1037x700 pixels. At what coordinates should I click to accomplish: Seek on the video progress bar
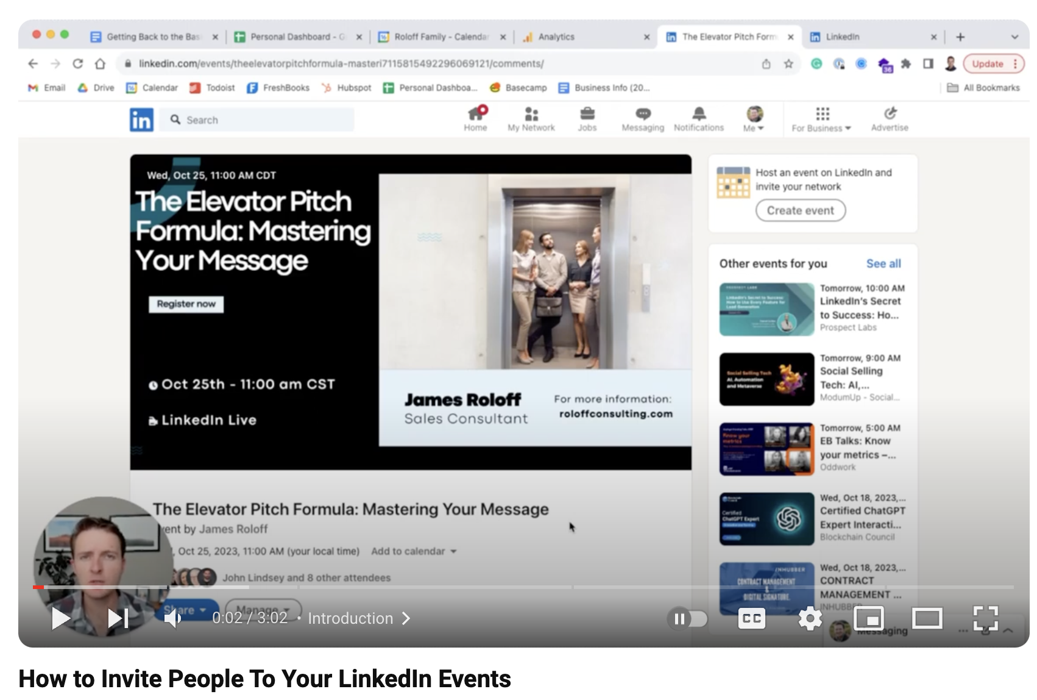(x=523, y=587)
